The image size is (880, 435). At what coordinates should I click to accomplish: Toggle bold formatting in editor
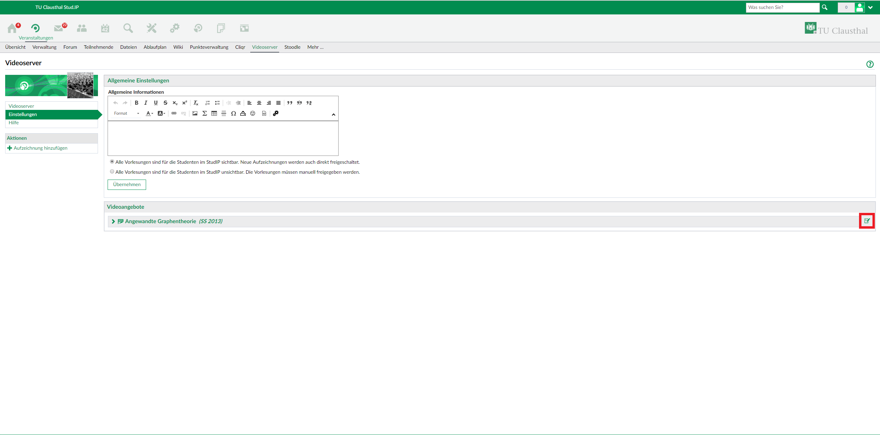point(136,103)
